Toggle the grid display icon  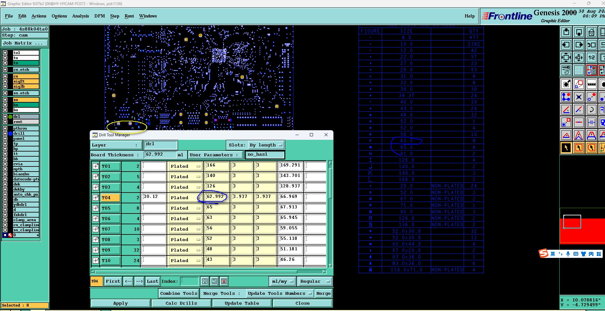579,70
